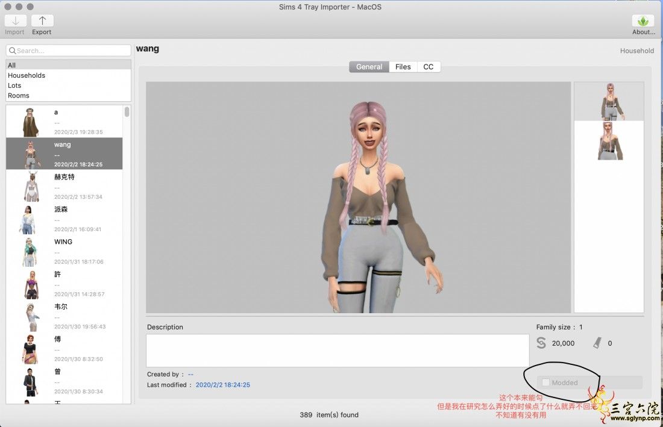Click the 389 item(s) found status text
The image size is (663, 427).
(x=329, y=415)
